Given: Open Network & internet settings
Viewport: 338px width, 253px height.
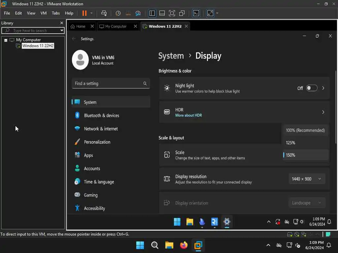Looking at the screenshot, I should coord(111,129).
